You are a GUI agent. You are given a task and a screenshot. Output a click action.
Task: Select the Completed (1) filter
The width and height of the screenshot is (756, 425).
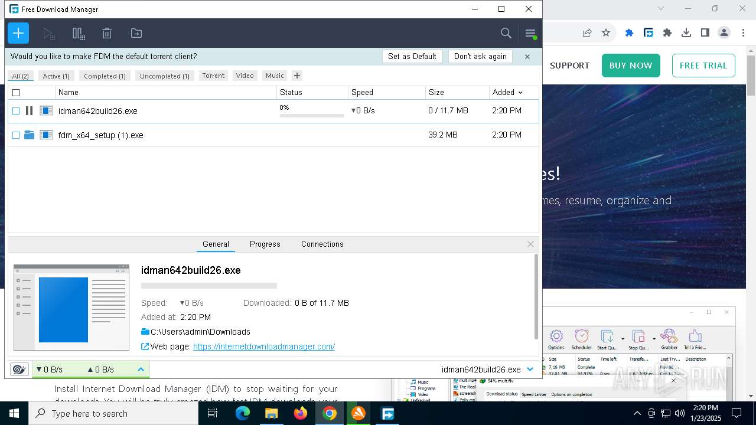[x=105, y=76]
